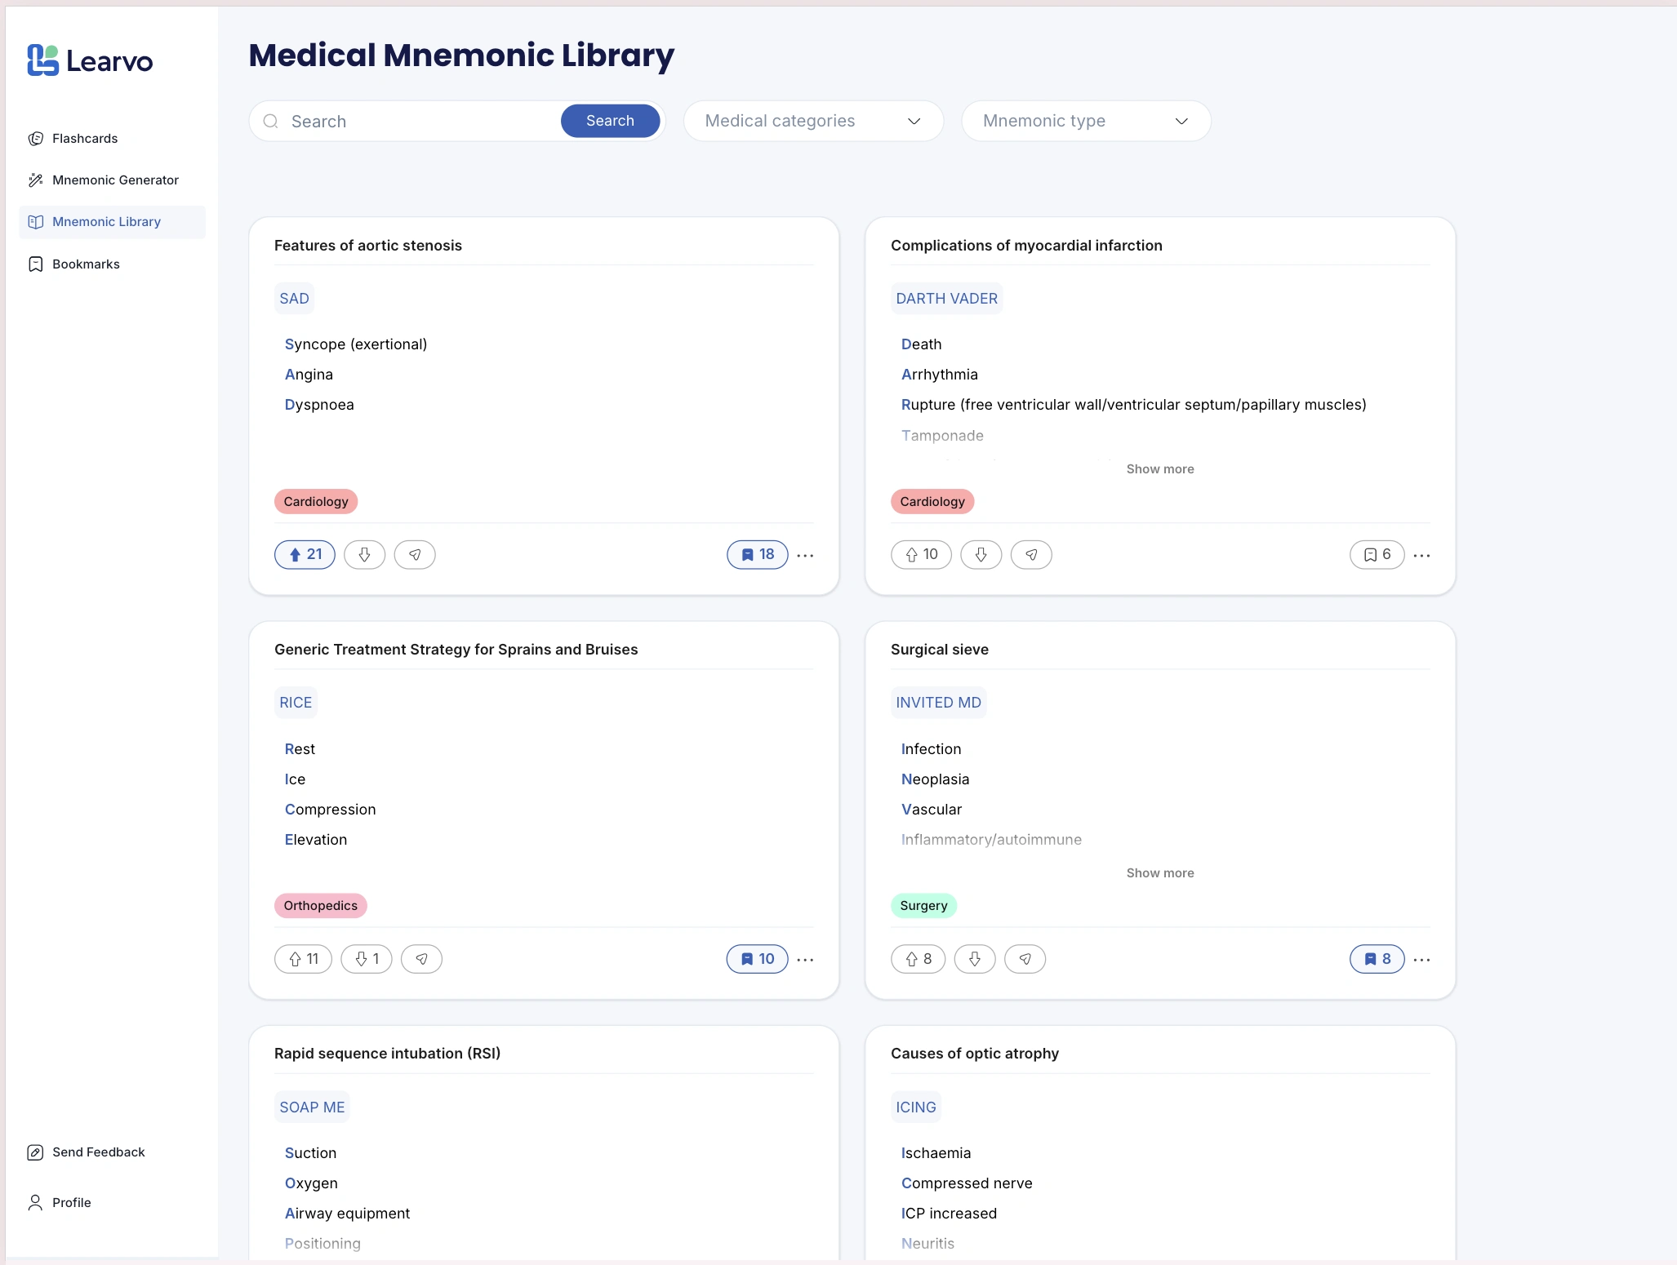Downvote the DARTH VADER mnemonic
1677x1265 pixels.
[981, 555]
